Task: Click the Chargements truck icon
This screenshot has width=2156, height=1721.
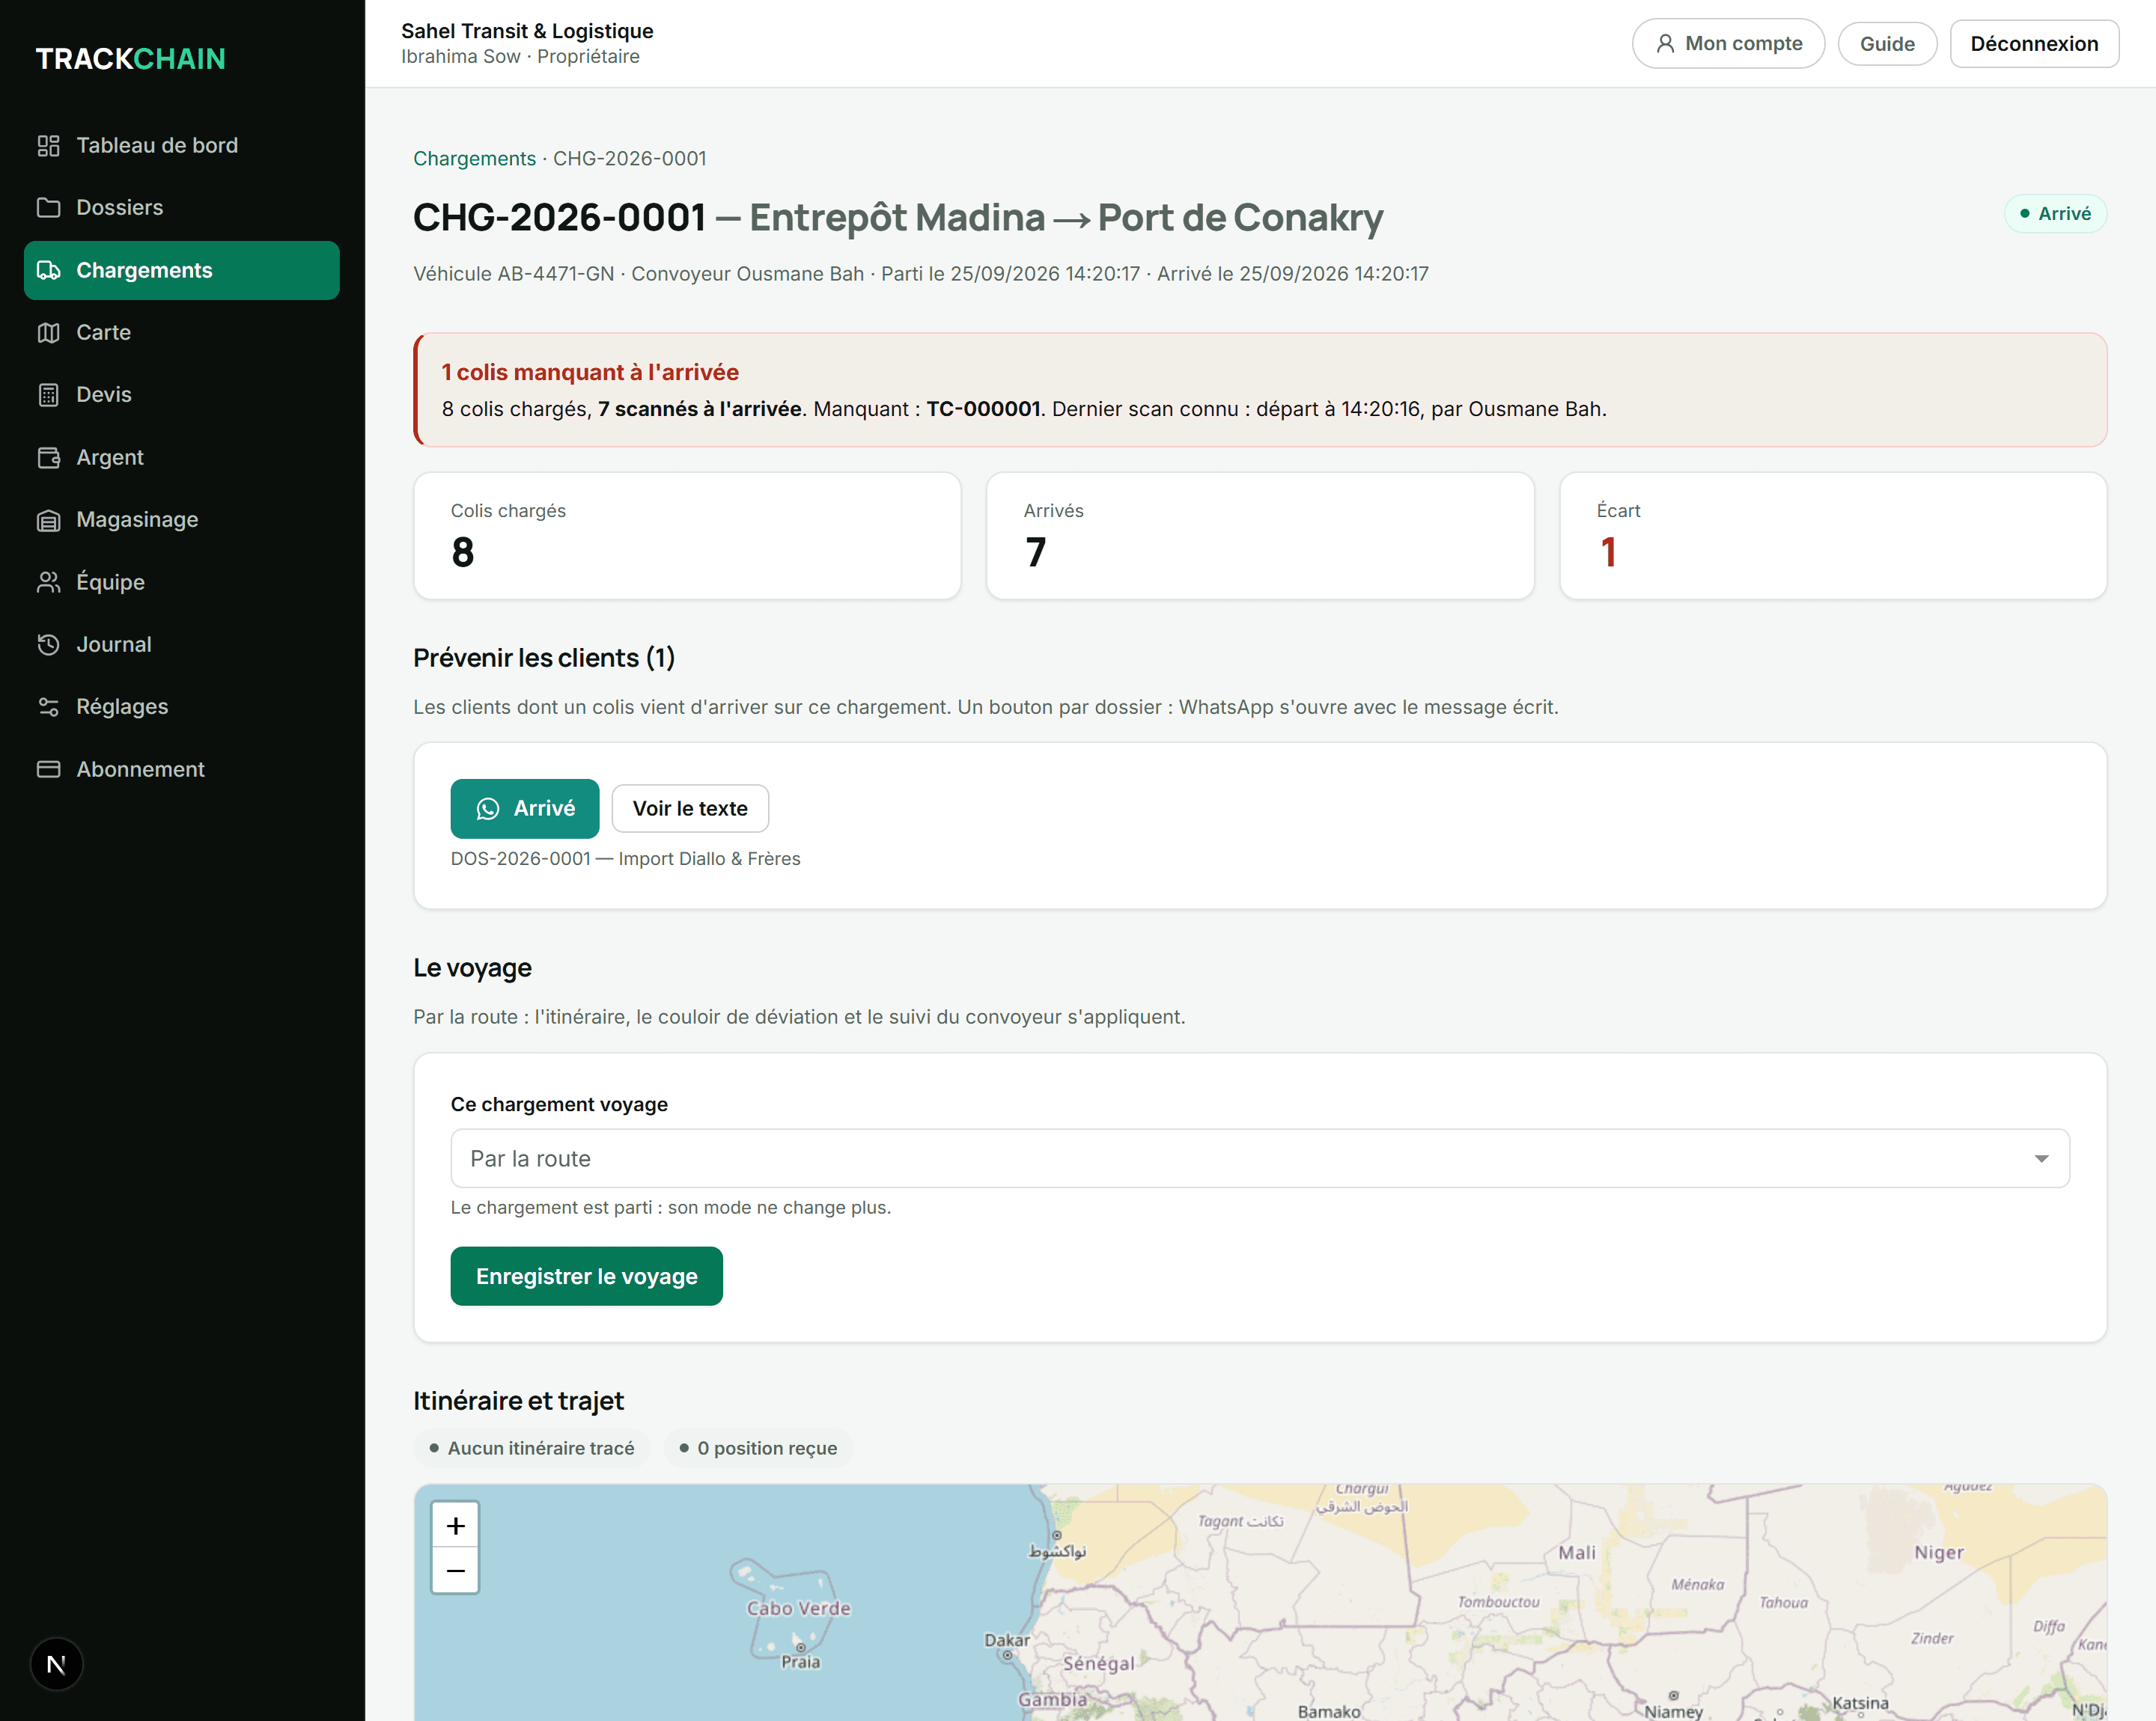Action: [48, 270]
